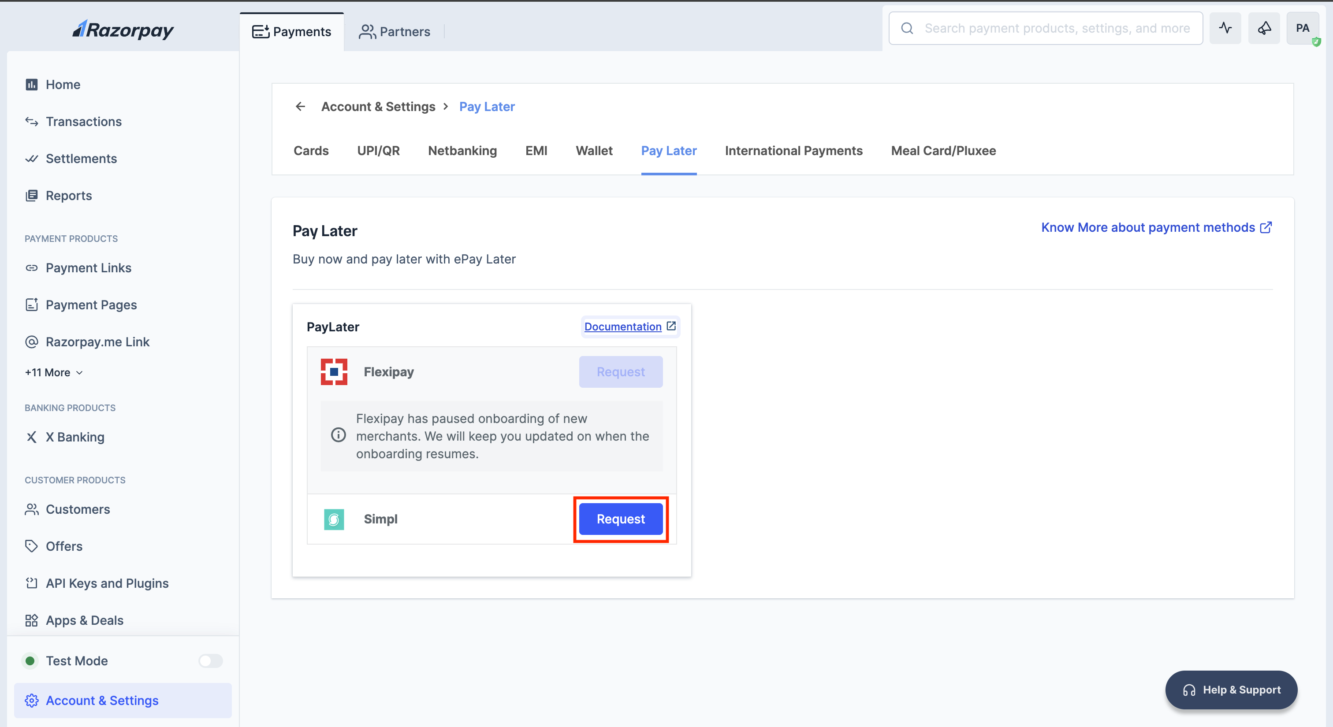
Task: Select the Pay Later tab
Action: pos(669,151)
